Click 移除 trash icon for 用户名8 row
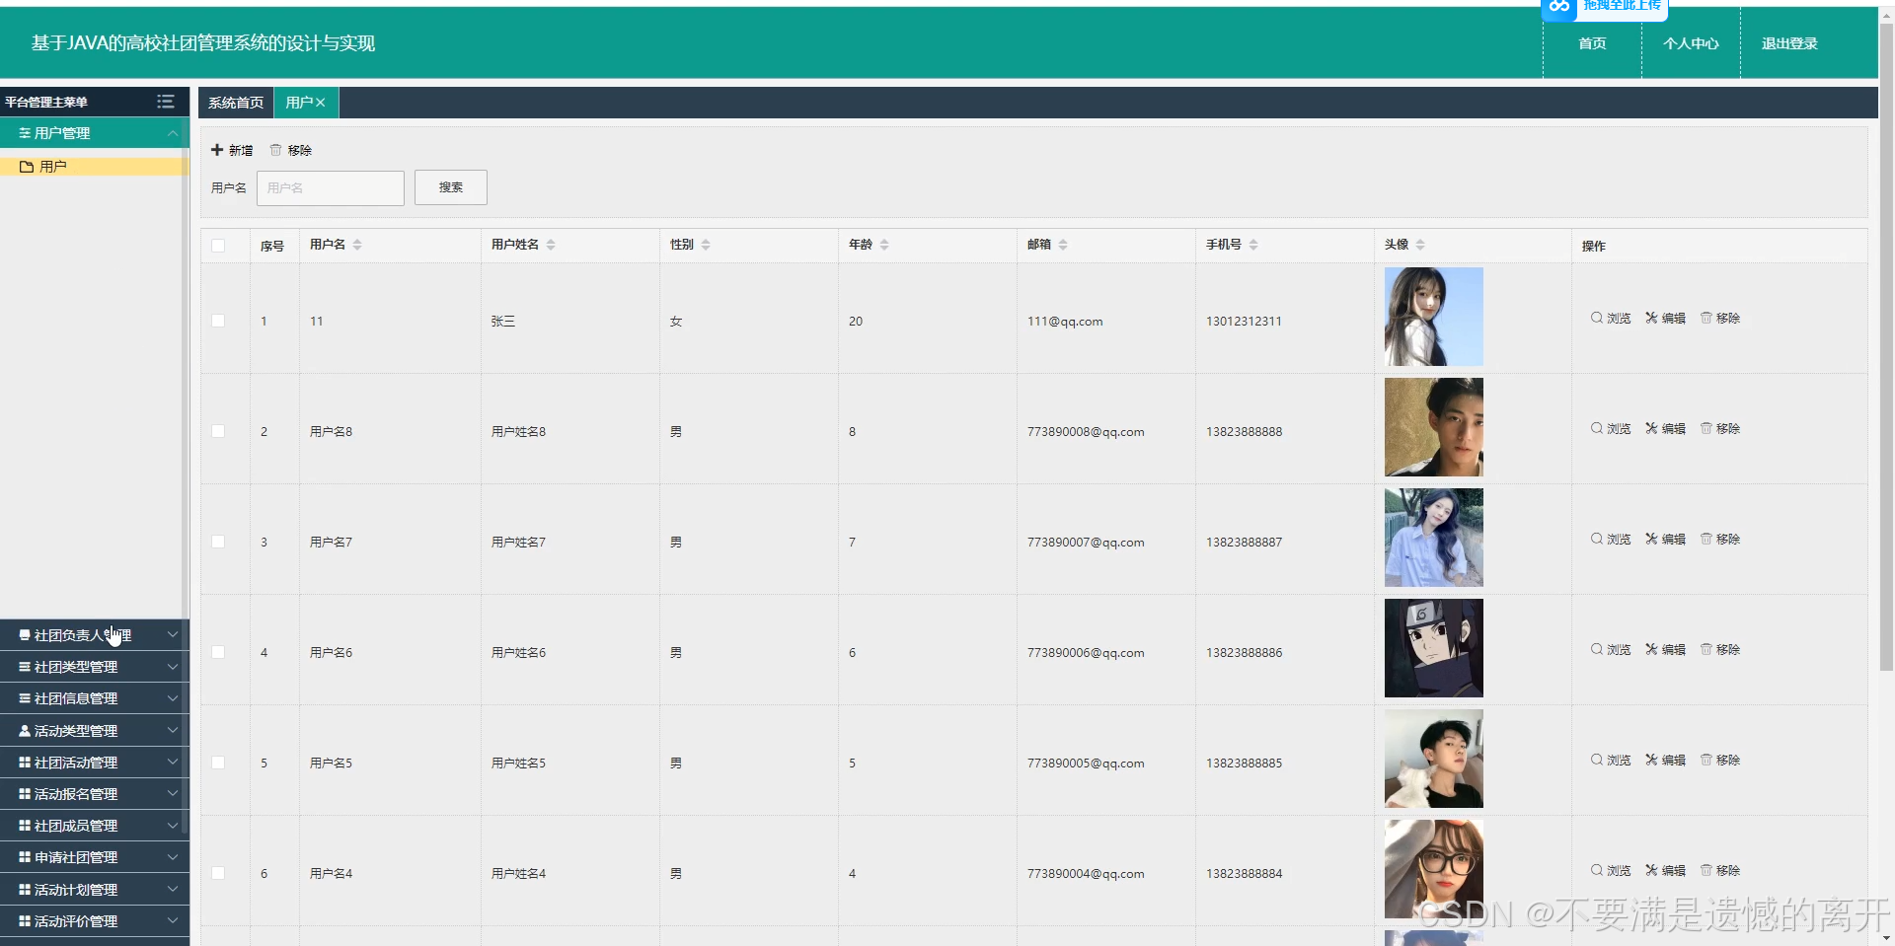This screenshot has height=946, width=1895. coord(1705,428)
